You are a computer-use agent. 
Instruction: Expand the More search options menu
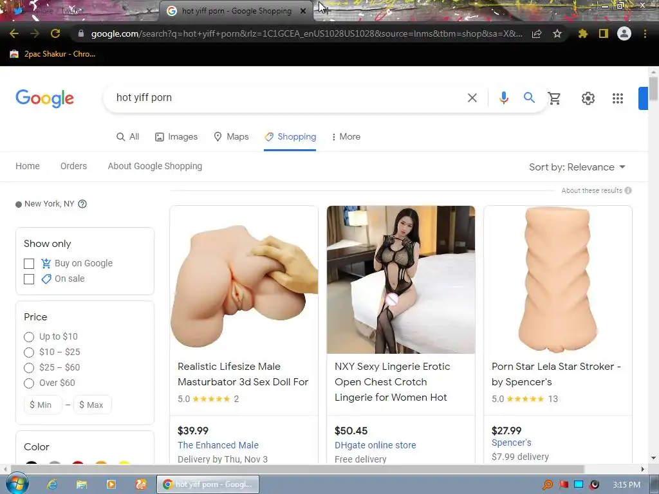coord(346,137)
